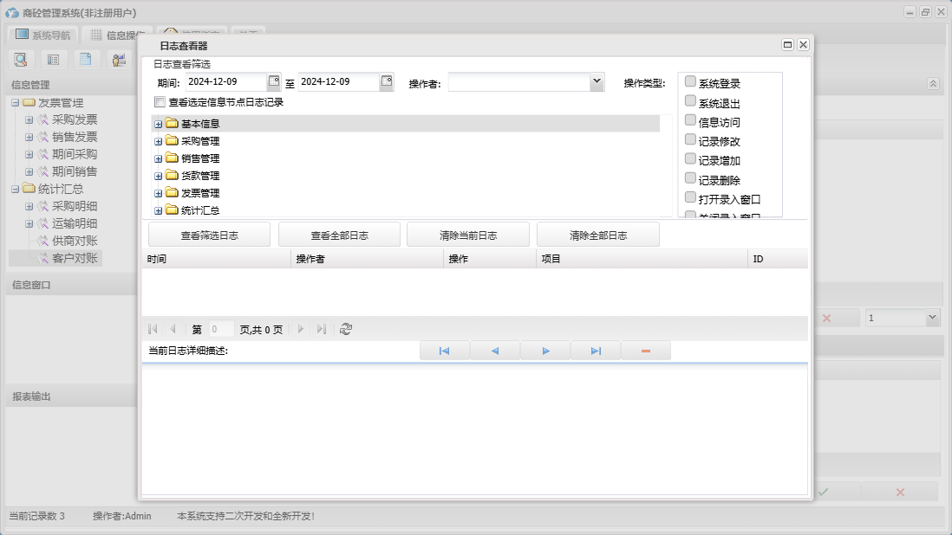This screenshot has height=535, width=952.
Task: Open the start date calendar picker
Action: (x=274, y=81)
